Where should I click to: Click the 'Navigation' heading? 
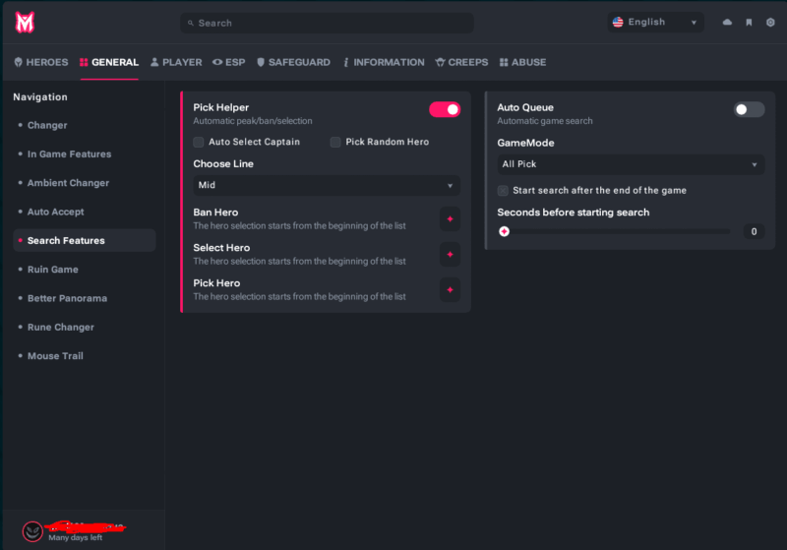(40, 96)
